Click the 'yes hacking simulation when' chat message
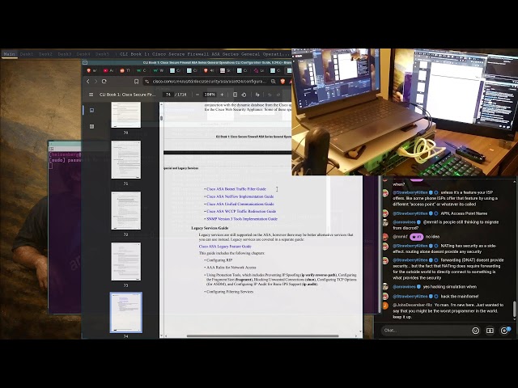This screenshot has width=518, height=388. 450,287
